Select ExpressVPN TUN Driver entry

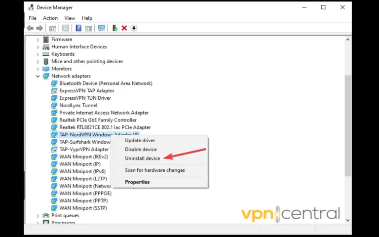[x=85, y=98]
